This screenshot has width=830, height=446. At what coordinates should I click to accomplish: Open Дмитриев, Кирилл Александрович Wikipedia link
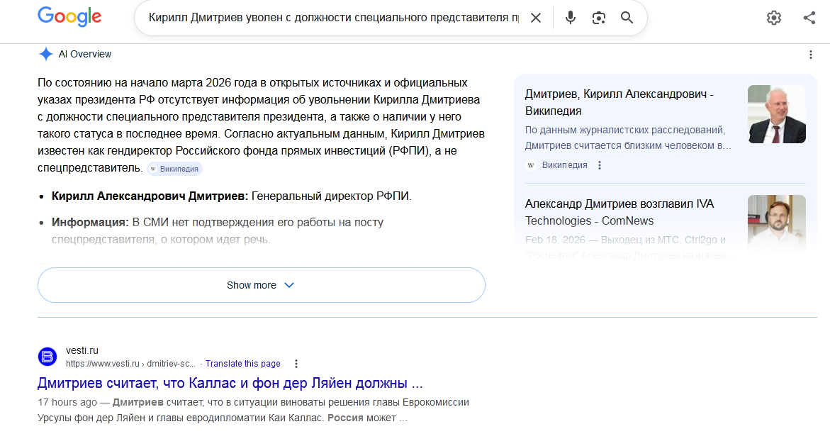[619, 102]
